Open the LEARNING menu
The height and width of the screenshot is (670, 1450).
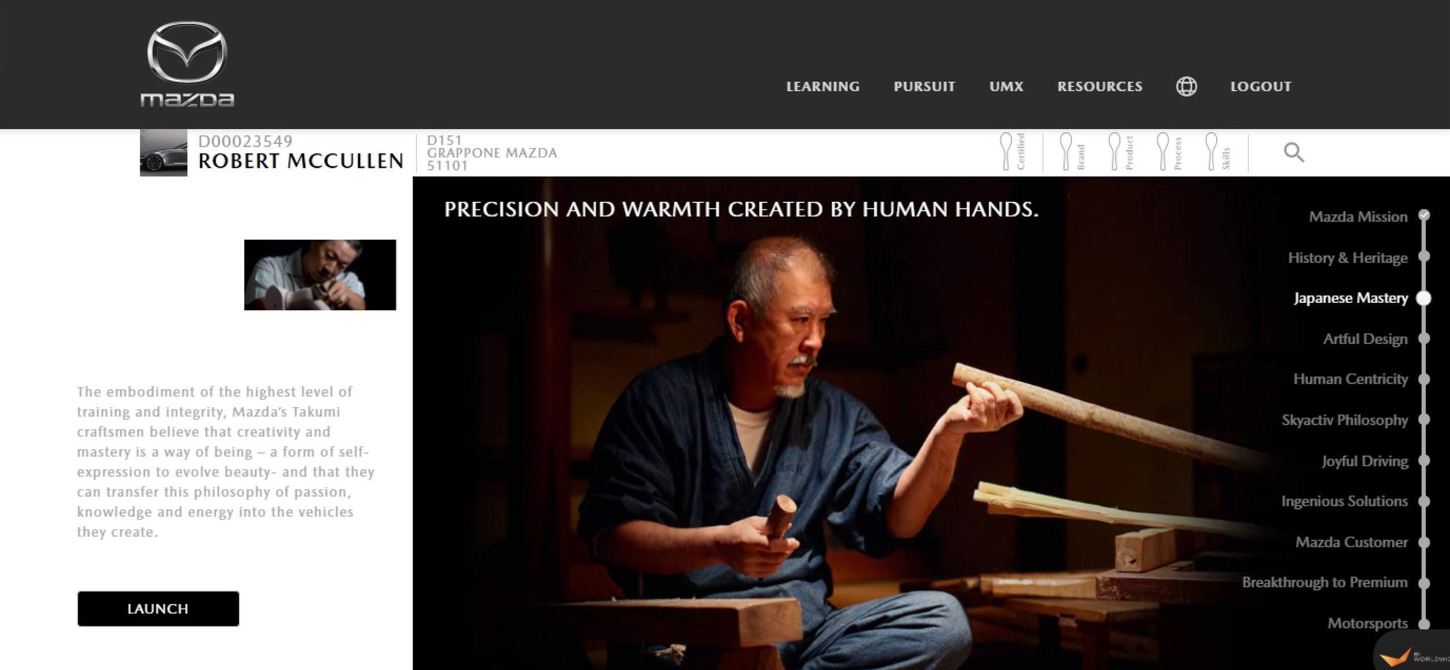[822, 86]
